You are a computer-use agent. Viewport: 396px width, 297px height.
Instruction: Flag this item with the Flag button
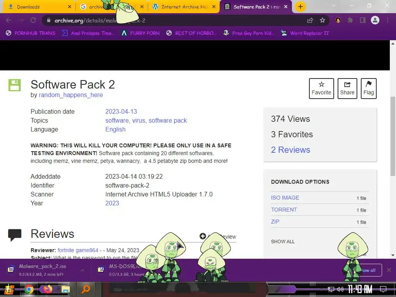pos(369,89)
